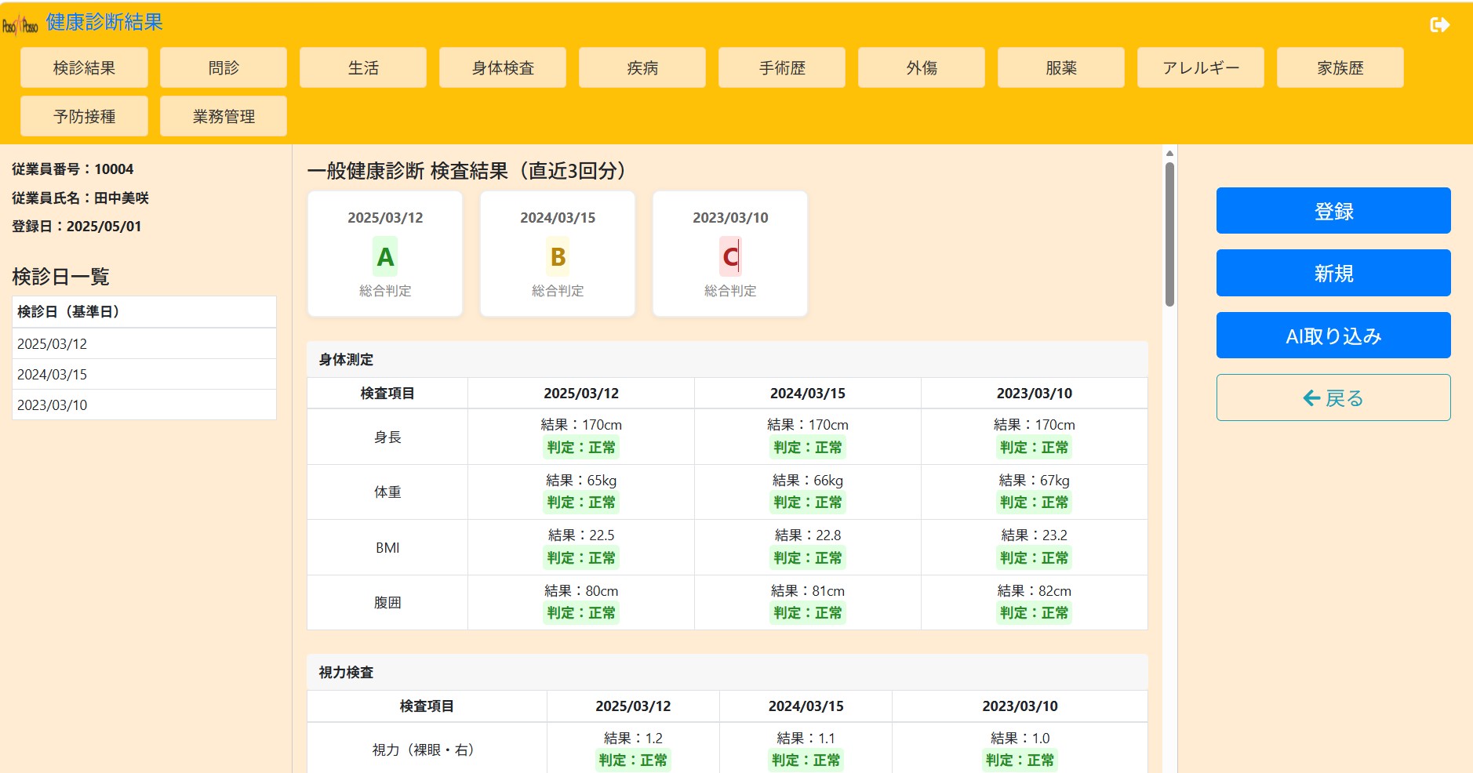Go to the アレルギー tab
This screenshot has width=1473, height=773.
[1200, 68]
